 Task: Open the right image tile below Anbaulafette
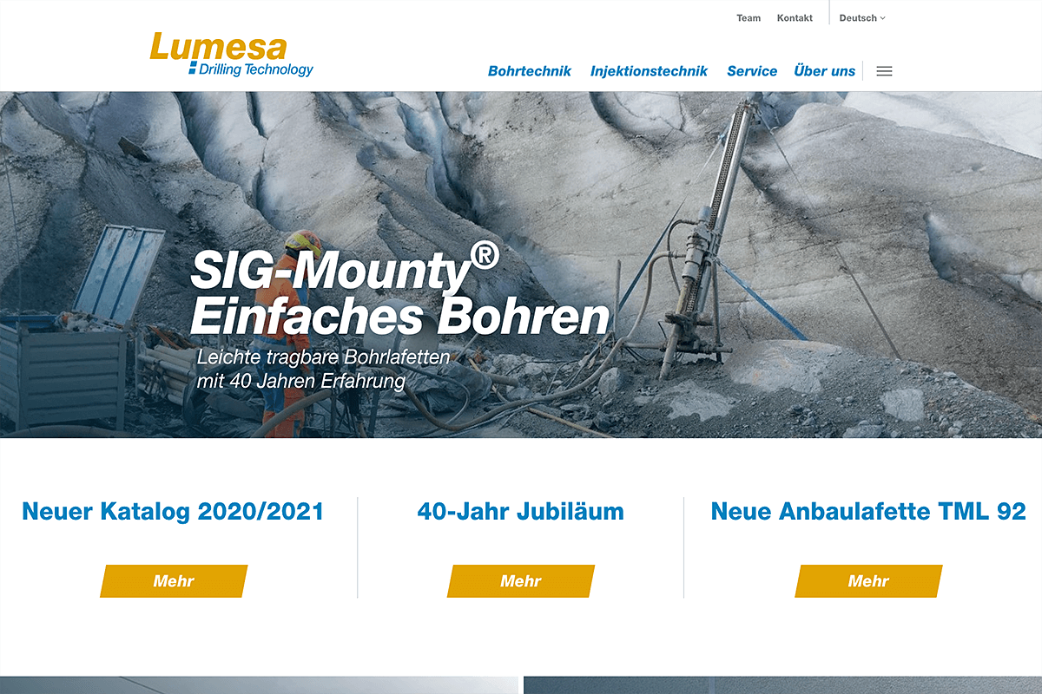click(782, 685)
